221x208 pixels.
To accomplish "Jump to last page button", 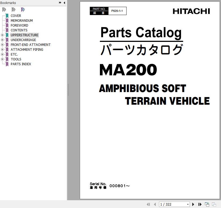I will 200,204.
